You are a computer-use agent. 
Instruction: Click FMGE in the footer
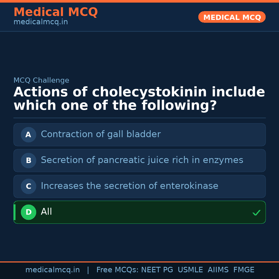click(244, 270)
